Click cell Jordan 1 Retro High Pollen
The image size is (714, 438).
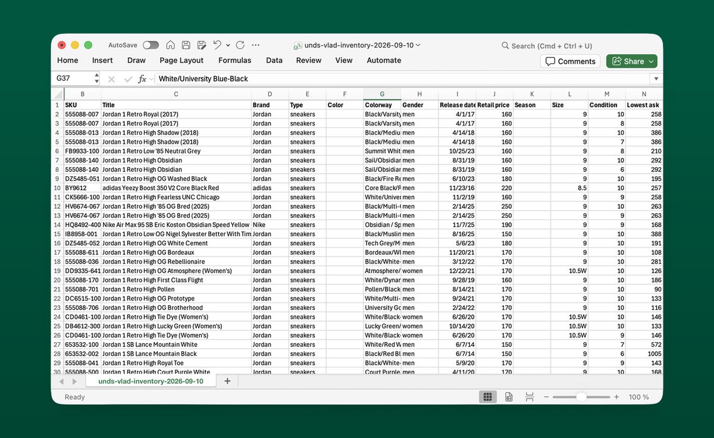(x=176, y=289)
